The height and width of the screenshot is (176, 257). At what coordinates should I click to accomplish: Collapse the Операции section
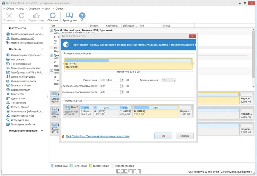42,49
